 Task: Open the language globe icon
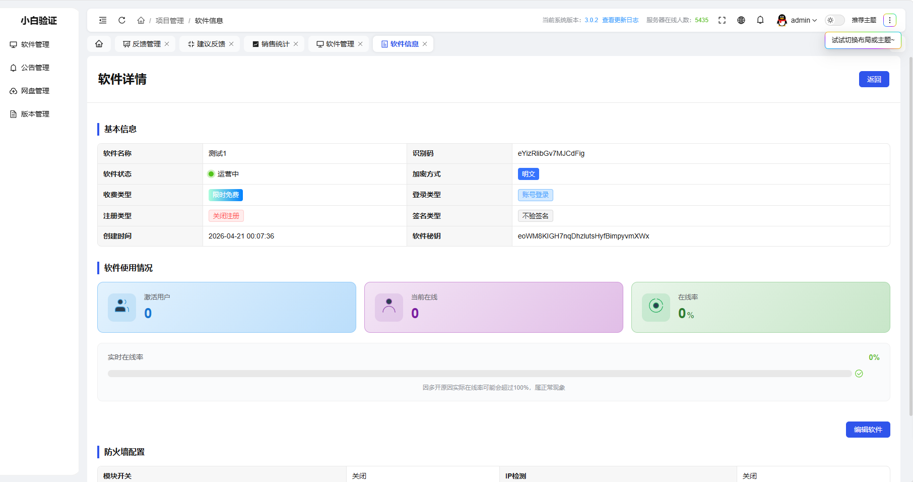tap(741, 20)
